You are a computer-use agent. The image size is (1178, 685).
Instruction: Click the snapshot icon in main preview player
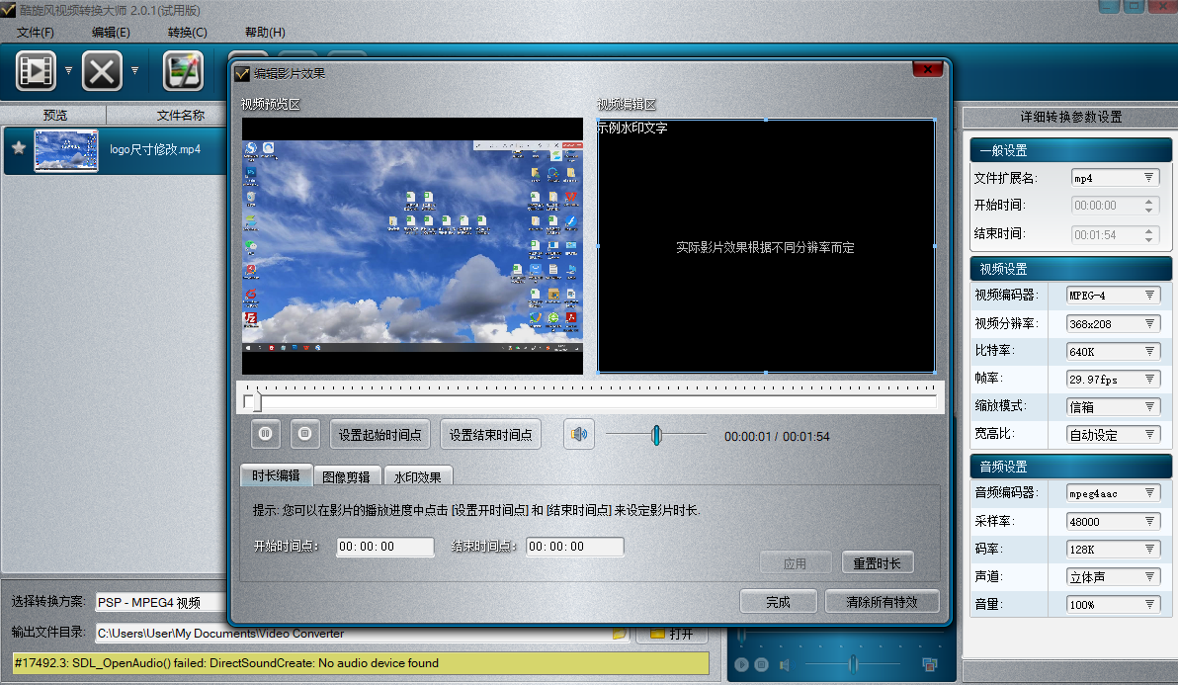coord(929,664)
